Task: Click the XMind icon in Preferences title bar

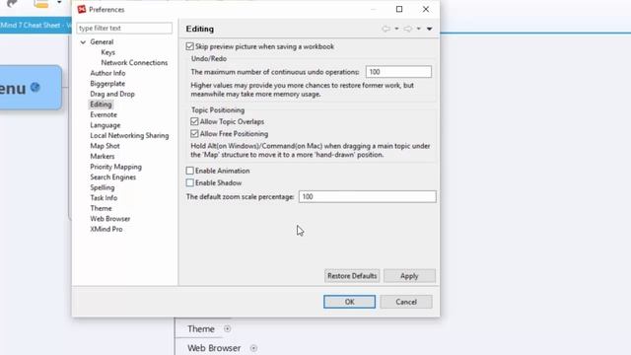Action: [82, 9]
